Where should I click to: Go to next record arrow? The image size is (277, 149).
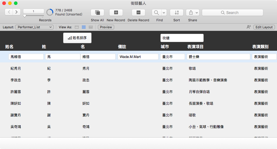pyautogui.click(x=17, y=12)
